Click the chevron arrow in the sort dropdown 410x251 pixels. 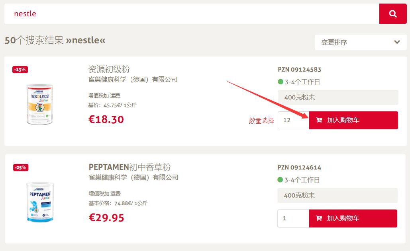click(397, 42)
